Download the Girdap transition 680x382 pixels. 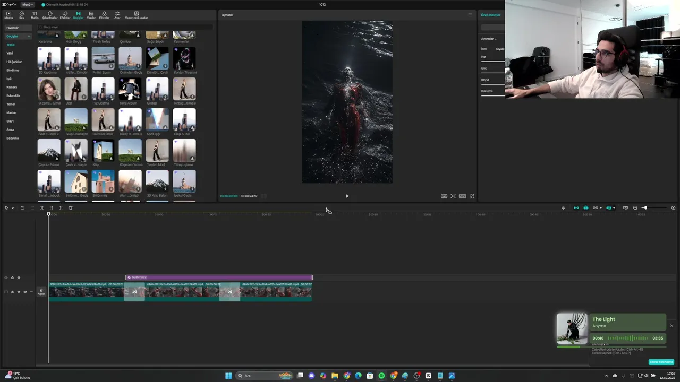pyautogui.click(x=165, y=97)
